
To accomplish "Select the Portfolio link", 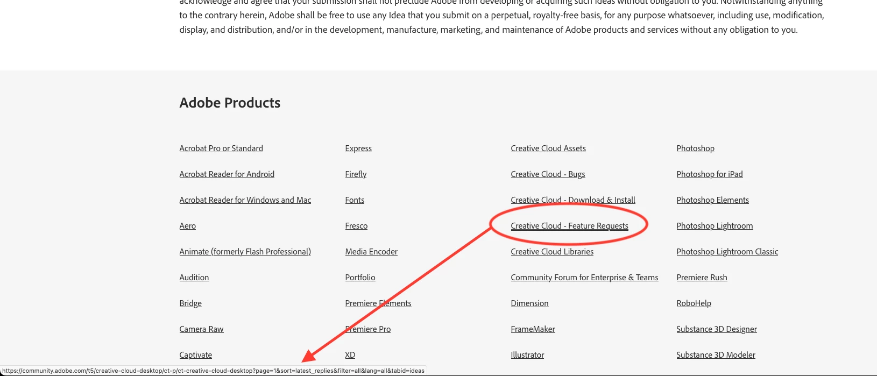I will (x=360, y=278).
